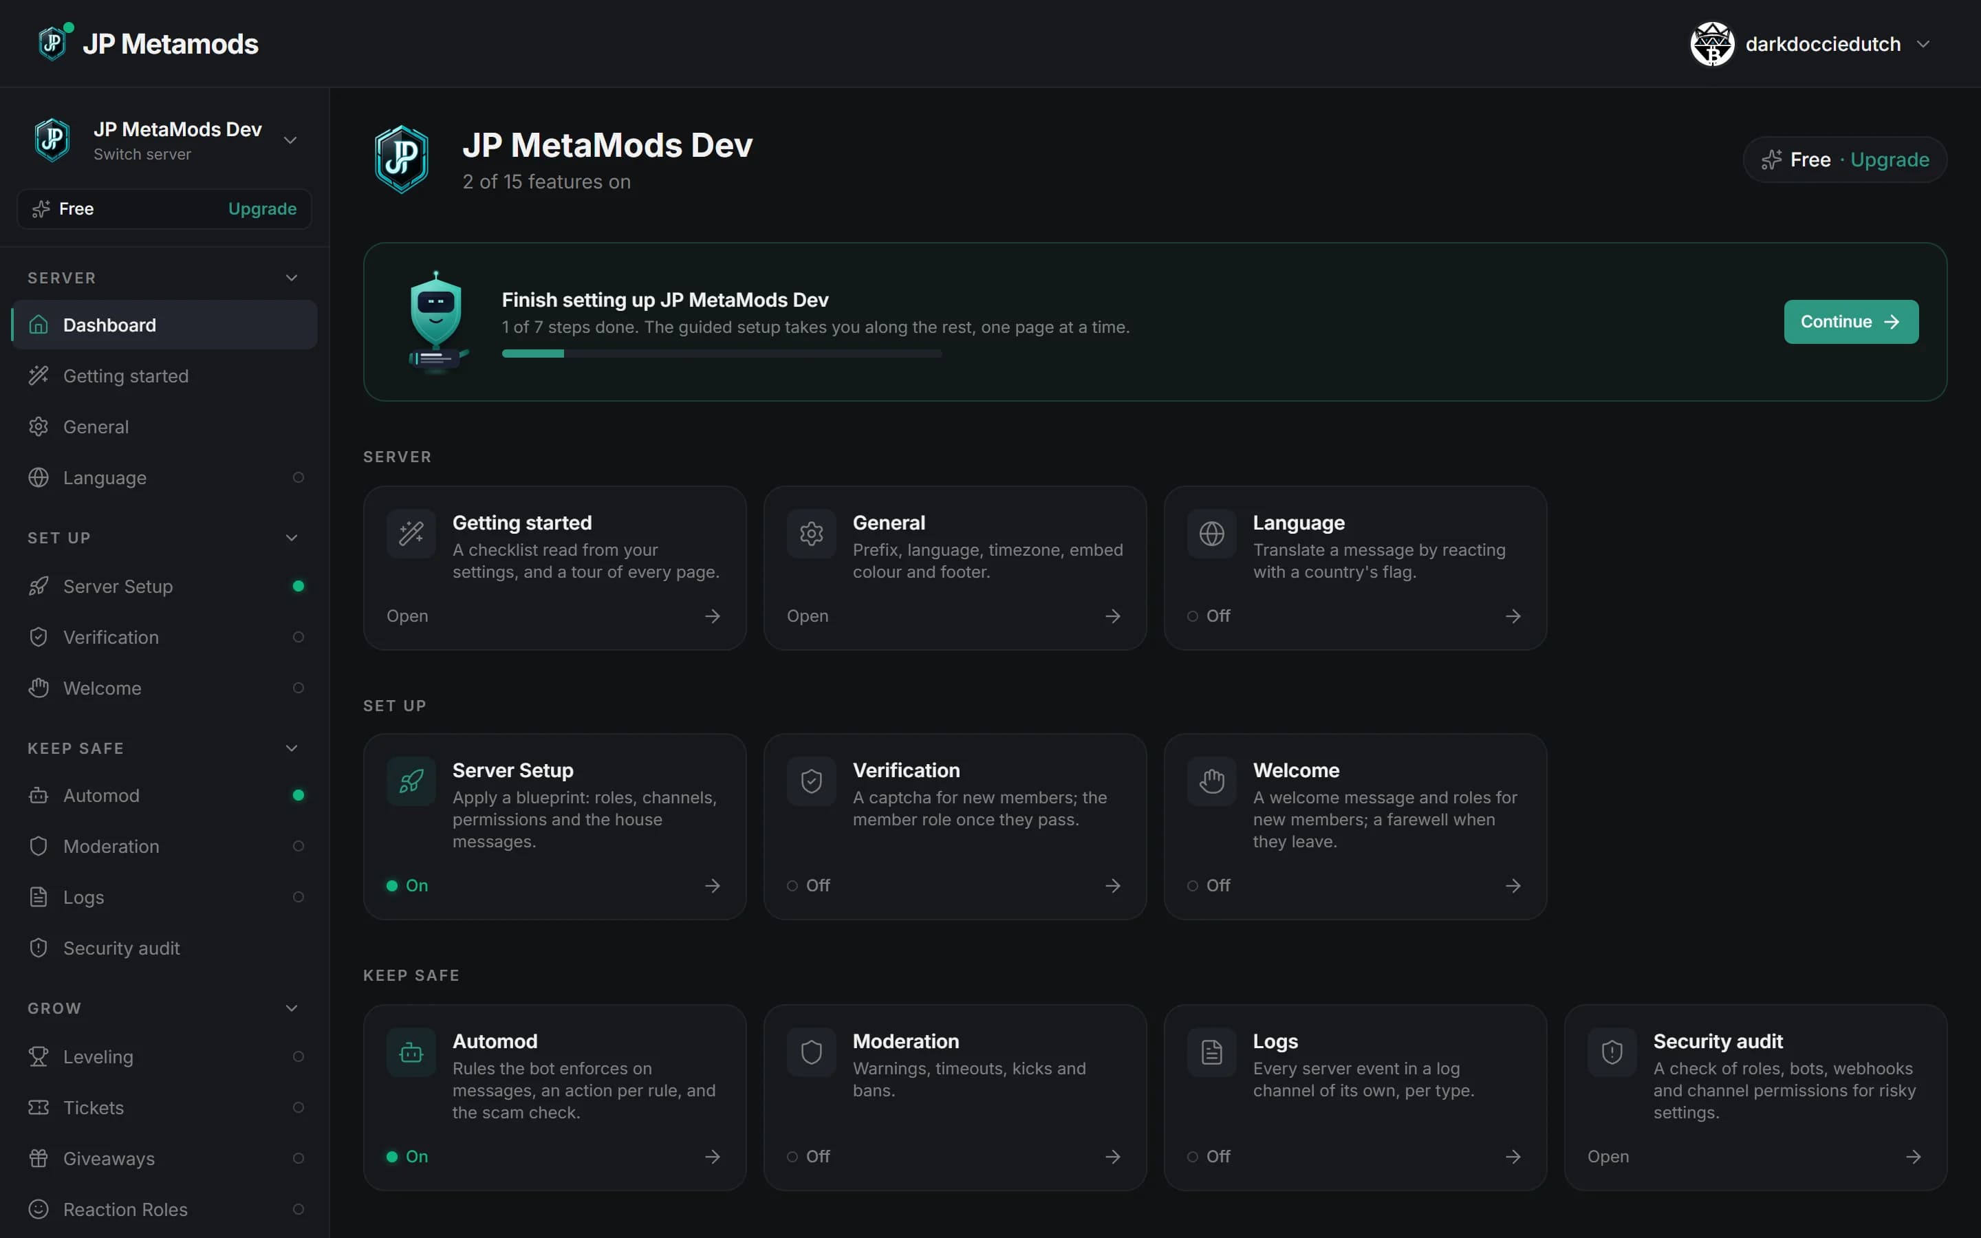
Task: Click the Getting started card wand icon
Action: tap(411, 534)
